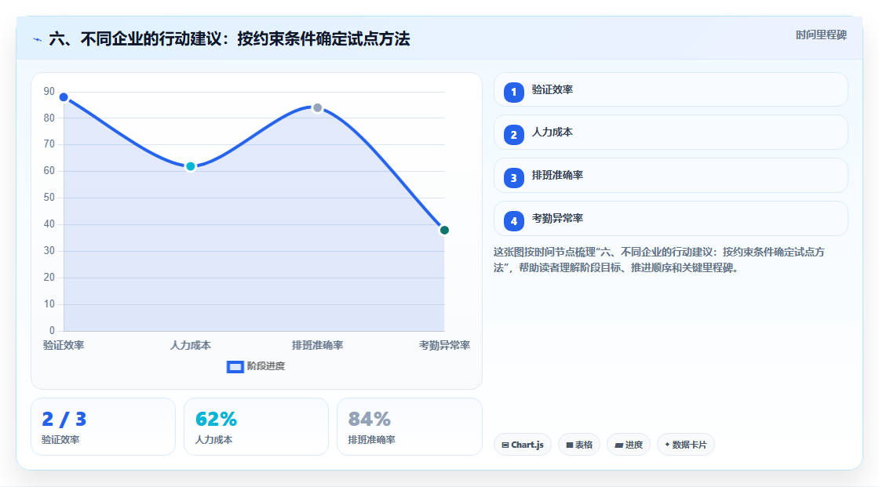Screen dimensions: 879x487
Task: Click the numbered badge 3 for 排班准确率
Action: 513,178
